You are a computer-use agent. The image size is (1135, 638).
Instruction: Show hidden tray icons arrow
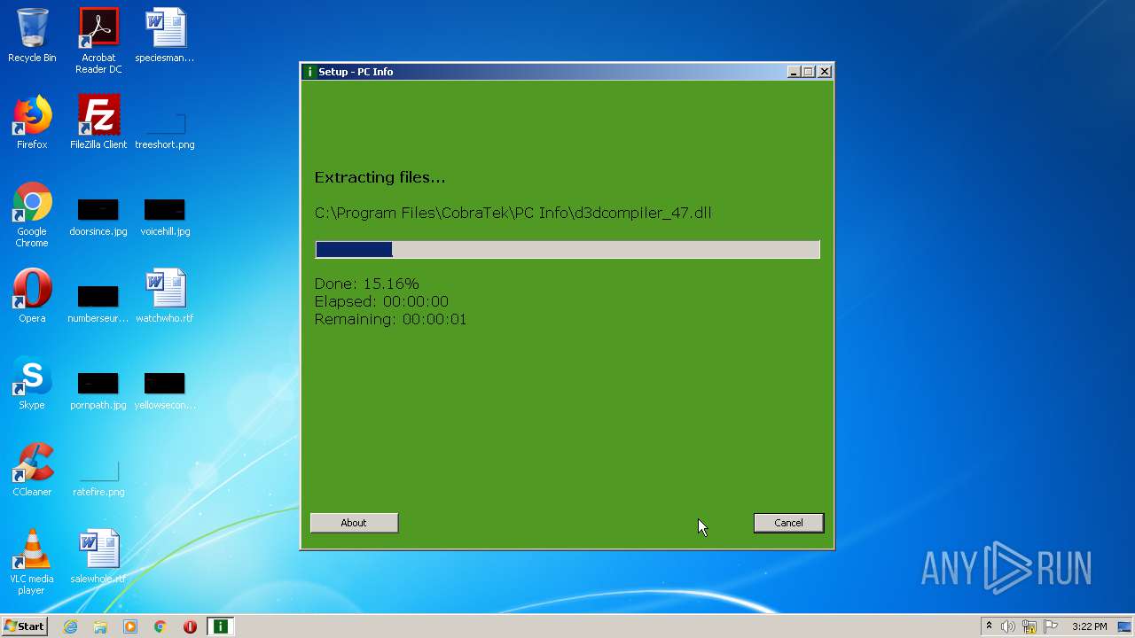coord(989,626)
